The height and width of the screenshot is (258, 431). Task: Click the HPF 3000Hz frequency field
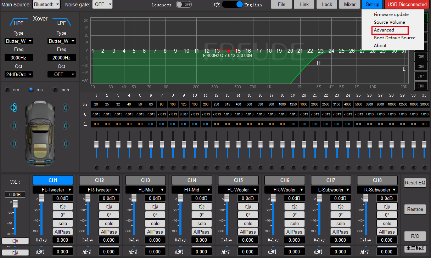(19, 58)
